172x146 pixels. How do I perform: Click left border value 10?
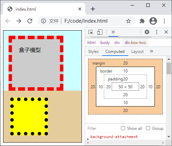[x=101, y=87]
